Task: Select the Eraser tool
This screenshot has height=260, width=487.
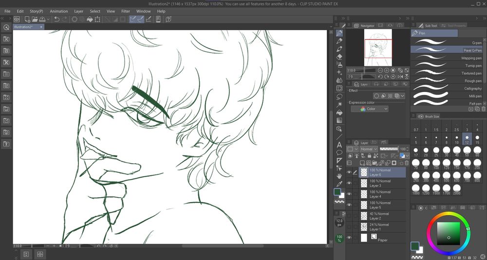Action: [x=339, y=57]
